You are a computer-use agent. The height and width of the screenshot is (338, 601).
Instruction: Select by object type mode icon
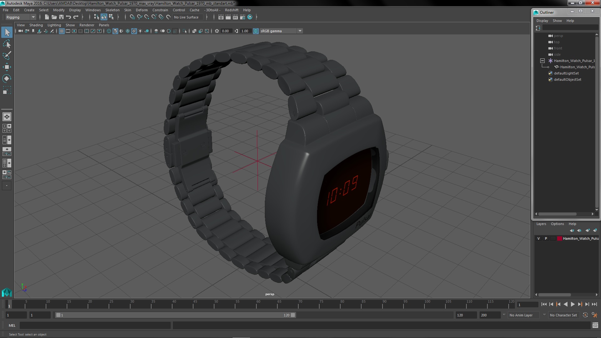pos(104,17)
